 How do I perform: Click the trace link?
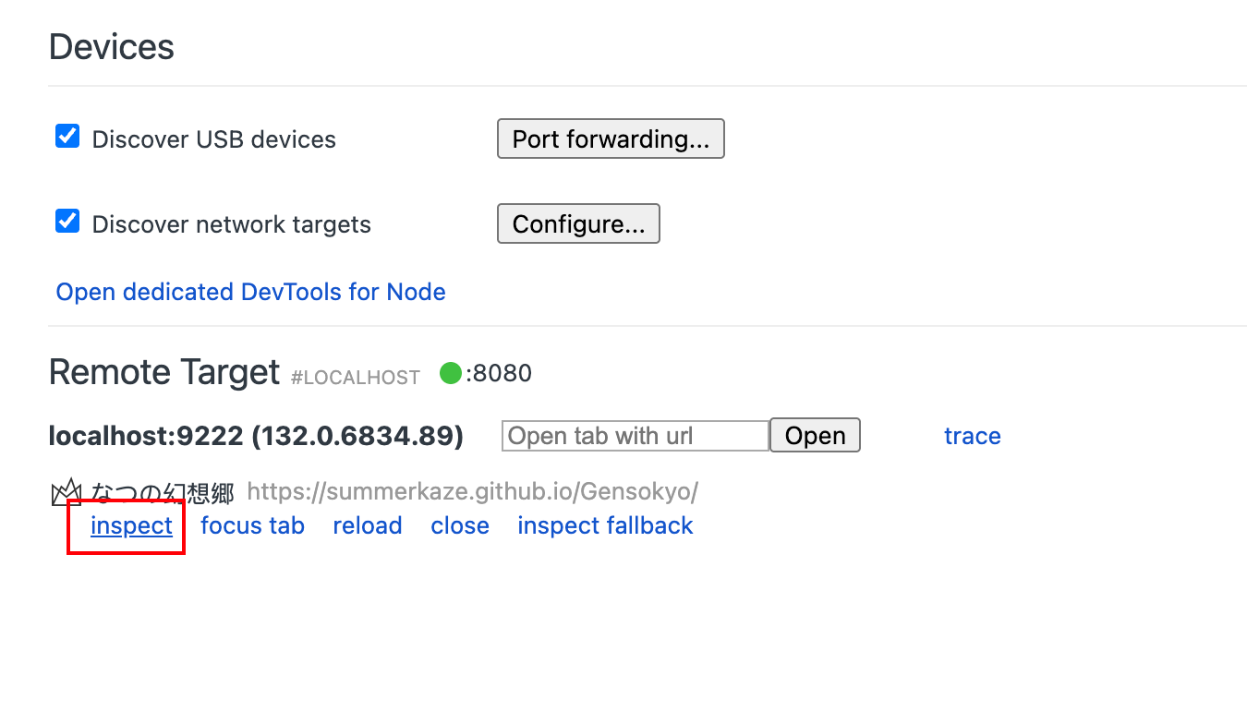972,436
